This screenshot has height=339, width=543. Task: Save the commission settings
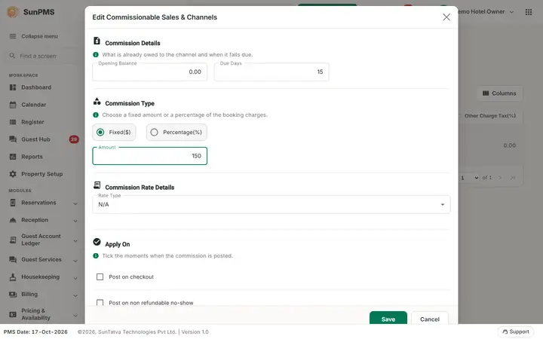tap(388, 319)
